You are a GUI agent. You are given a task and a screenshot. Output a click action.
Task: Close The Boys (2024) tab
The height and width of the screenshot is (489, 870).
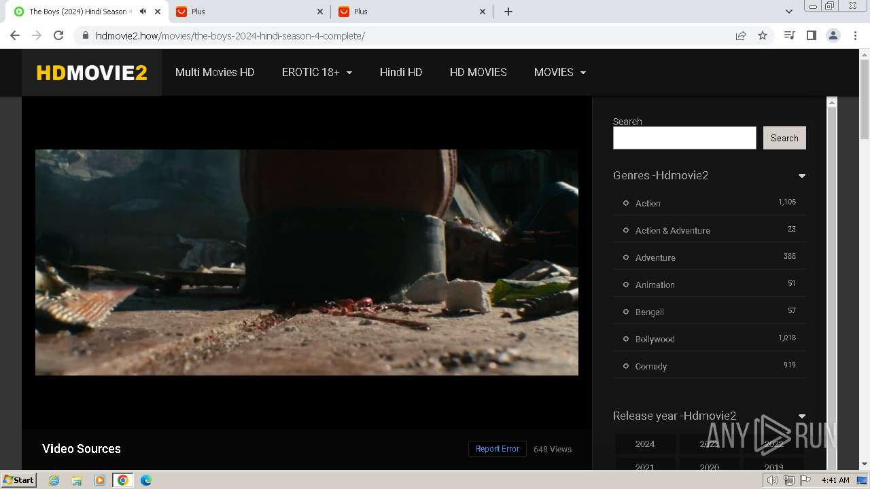pyautogui.click(x=157, y=12)
